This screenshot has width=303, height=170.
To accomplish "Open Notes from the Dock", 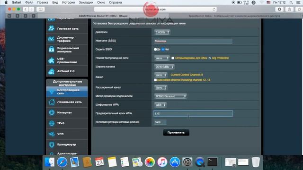I will [x=112, y=162].
